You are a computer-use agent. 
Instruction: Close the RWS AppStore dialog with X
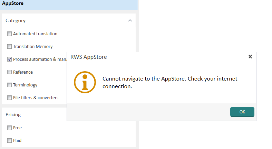point(250,57)
